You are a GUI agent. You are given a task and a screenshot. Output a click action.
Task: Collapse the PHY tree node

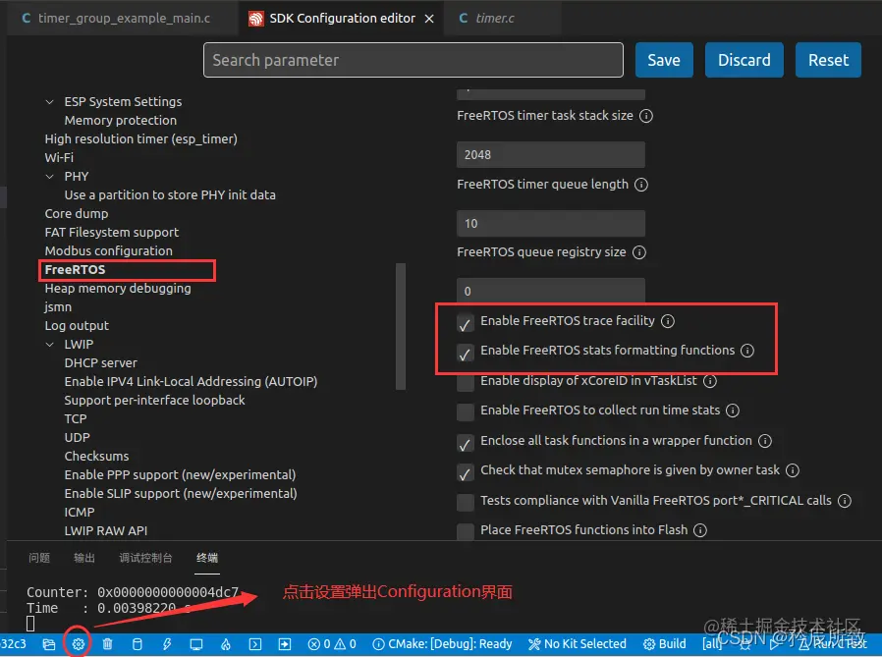50,177
